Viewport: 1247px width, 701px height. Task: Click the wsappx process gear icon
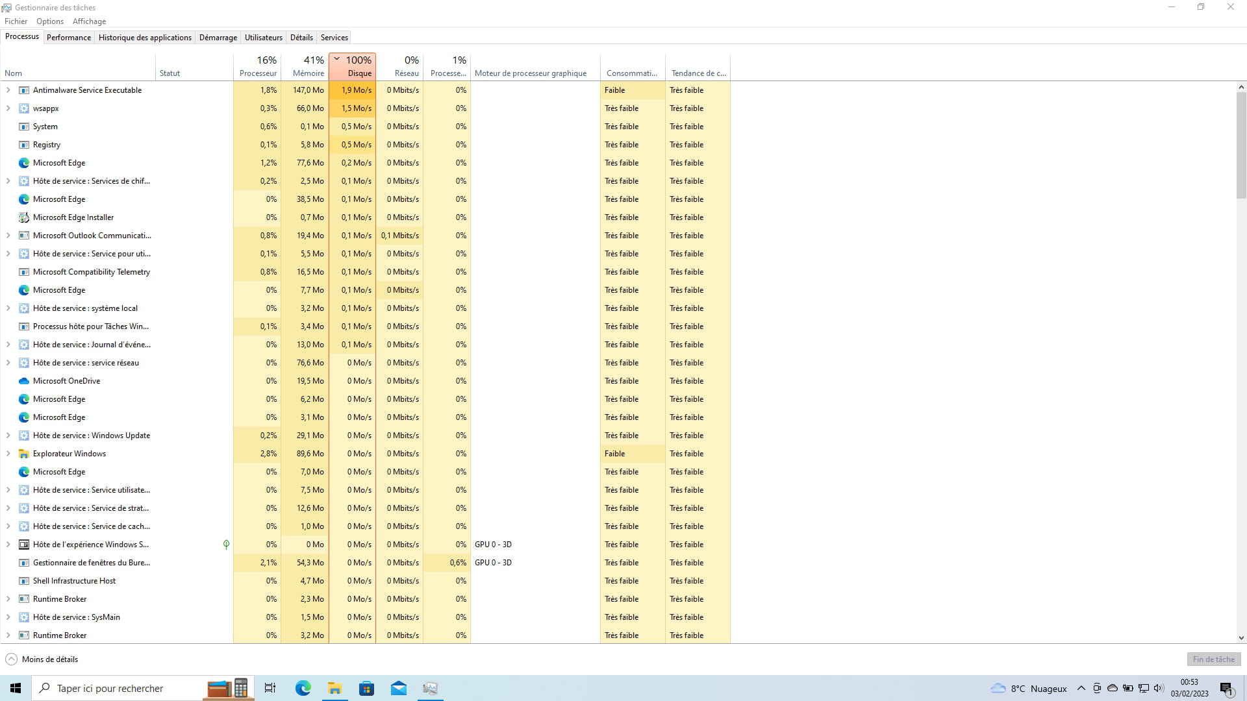[x=24, y=108]
